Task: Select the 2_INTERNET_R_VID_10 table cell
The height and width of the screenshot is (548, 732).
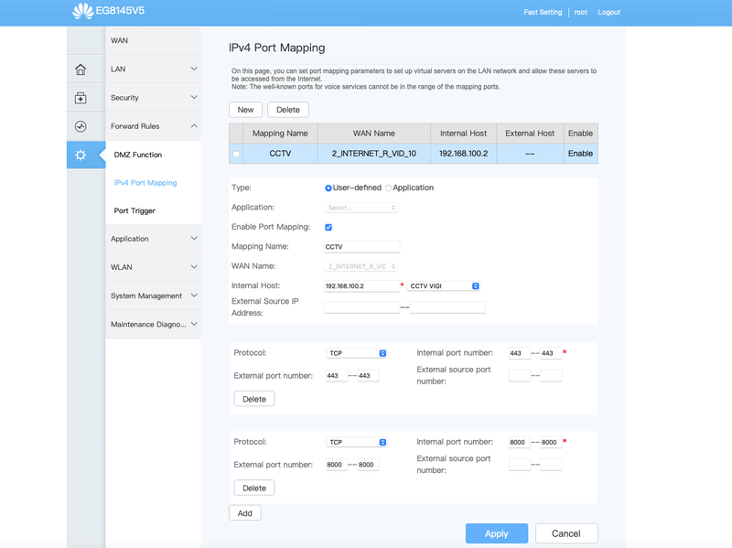Action: (x=374, y=154)
